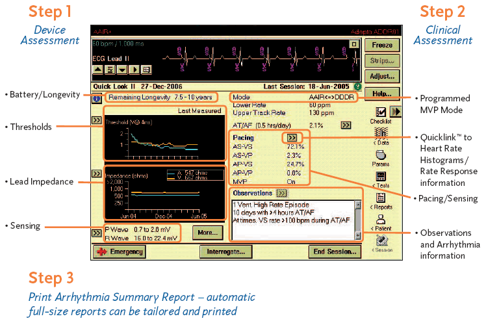Click ECG up-arrow icon
Image resolution: width=486 pixels, height=323 pixels.
click(x=98, y=70)
